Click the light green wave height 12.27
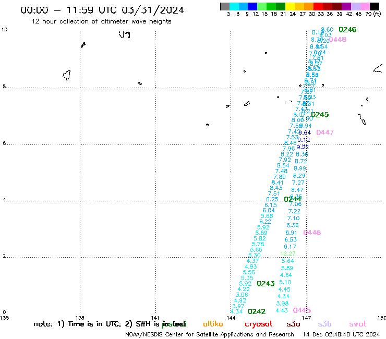This screenshot has width=386, height=339. [x=288, y=253]
